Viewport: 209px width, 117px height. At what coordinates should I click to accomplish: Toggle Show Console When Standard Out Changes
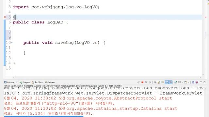167,82
